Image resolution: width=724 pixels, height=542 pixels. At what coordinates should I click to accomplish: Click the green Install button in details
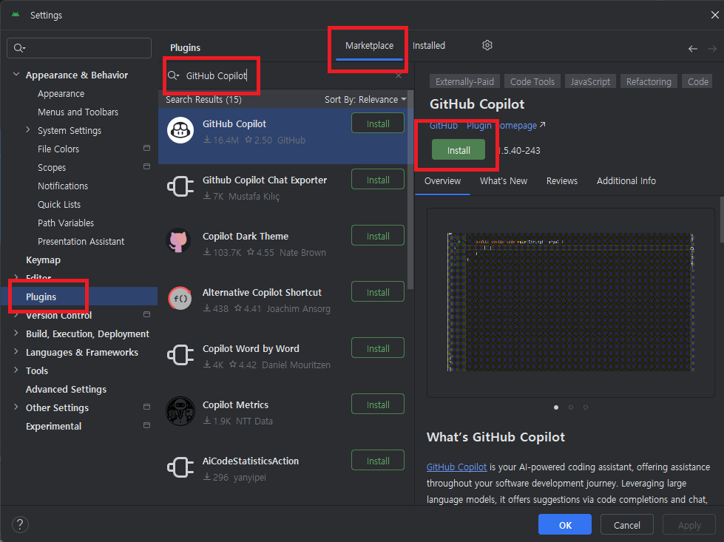coord(459,150)
